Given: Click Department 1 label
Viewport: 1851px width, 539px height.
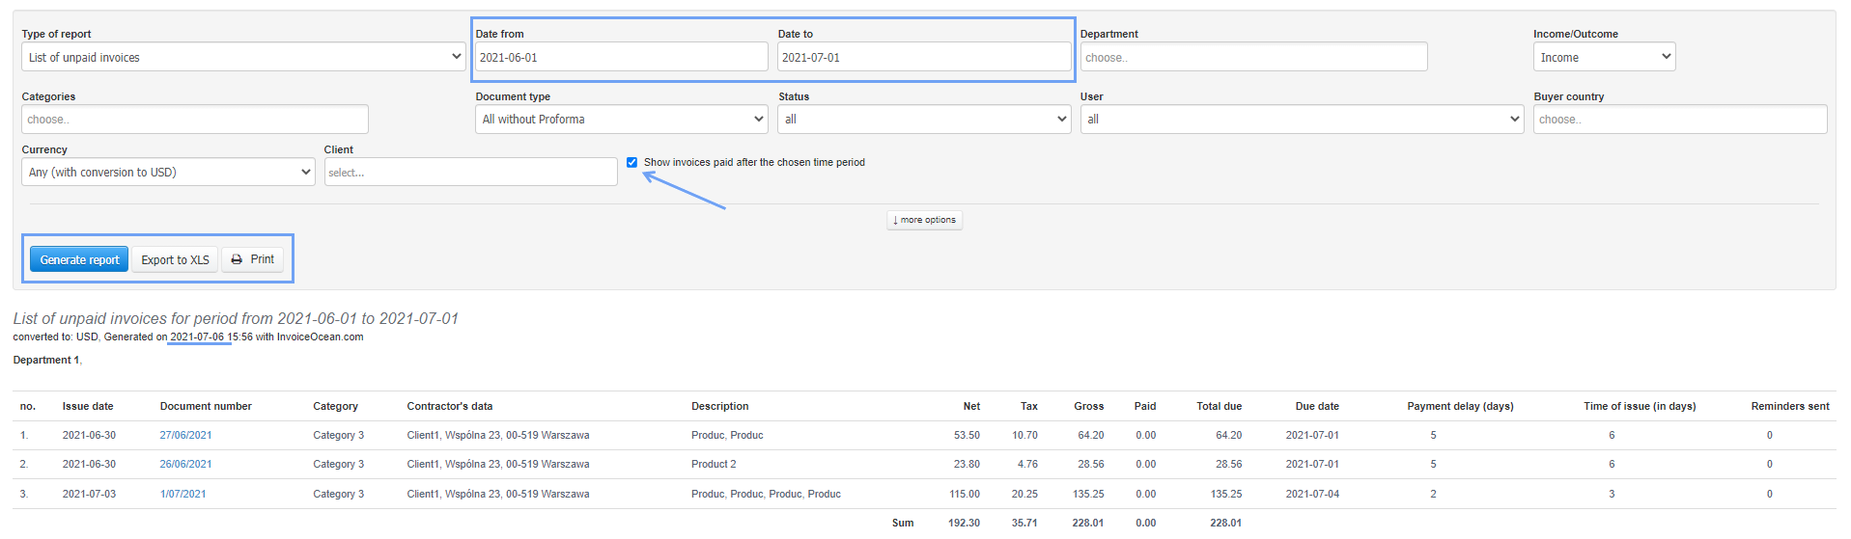Looking at the screenshot, I should (46, 360).
